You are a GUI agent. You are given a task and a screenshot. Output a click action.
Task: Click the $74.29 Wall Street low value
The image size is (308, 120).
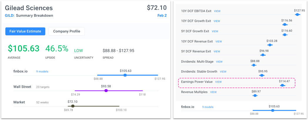point(76,94)
